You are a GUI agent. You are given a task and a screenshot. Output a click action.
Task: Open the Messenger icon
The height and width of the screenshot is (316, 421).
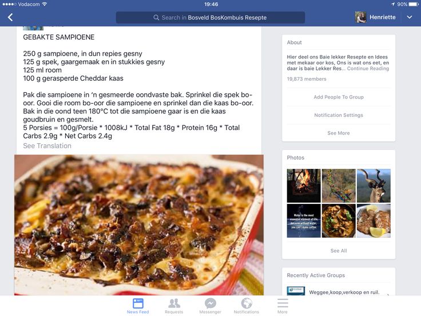(x=210, y=303)
